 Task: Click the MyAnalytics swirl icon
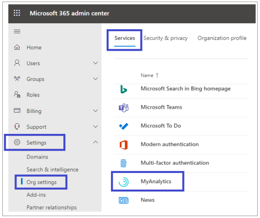point(123,182)
